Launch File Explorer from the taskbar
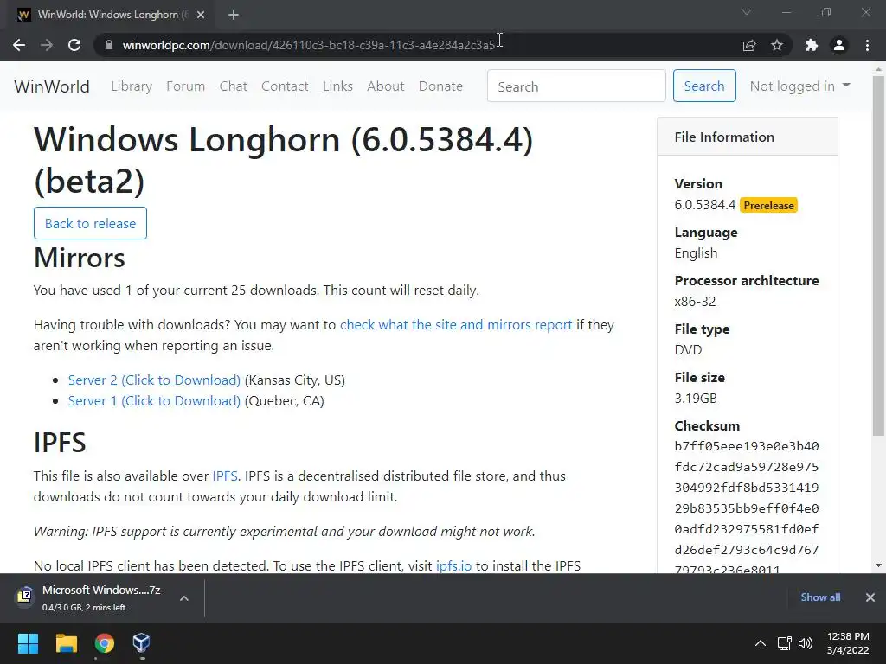Screen dimensions: 886x664 (x=66, y=643)
